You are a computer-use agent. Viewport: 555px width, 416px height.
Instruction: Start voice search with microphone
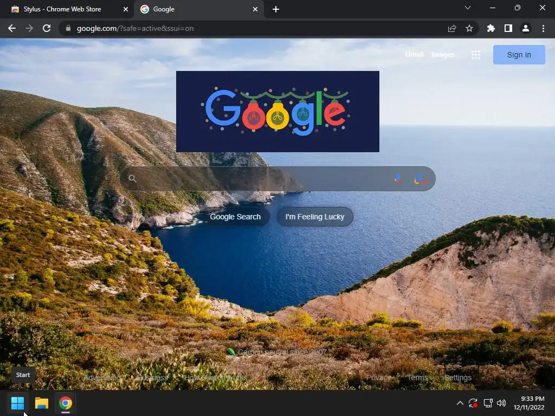pos(398,178)
